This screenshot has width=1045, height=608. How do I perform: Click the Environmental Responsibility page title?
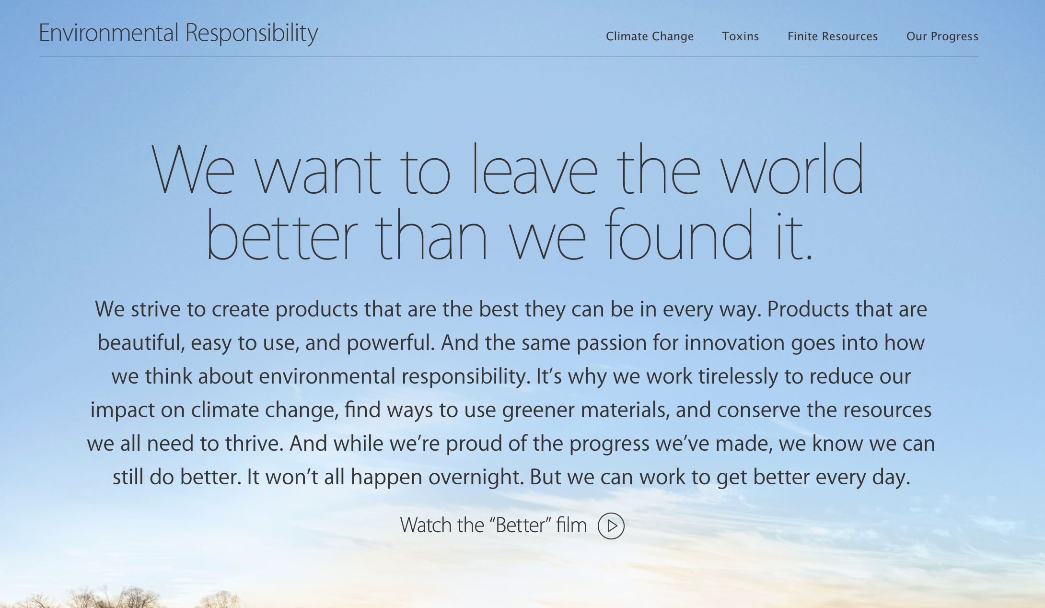178,33
